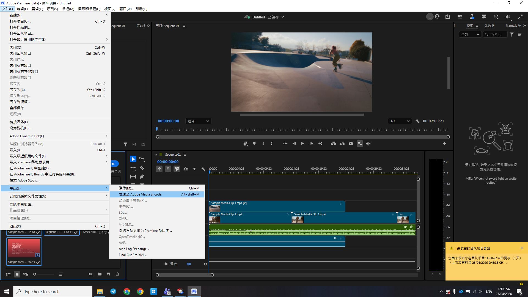Choose Final Cut Pro XML export
The width and height of the screenshot is (528, 297).
157,255
